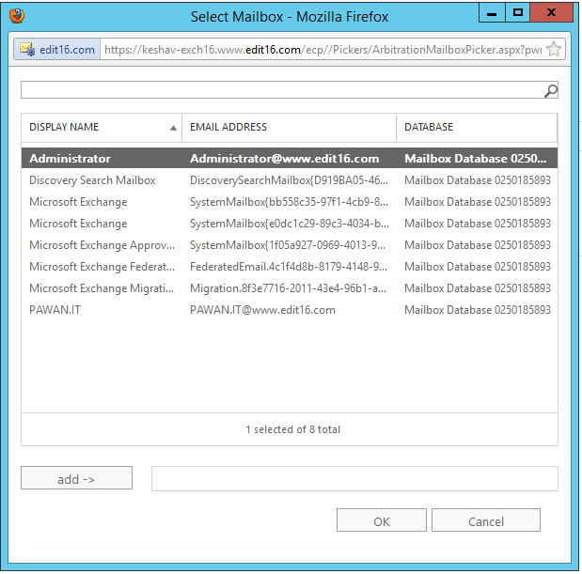The height and width of the screenshot is (574, 582).
Task: Click SystemMailbox{1f05a927 email cell
Action: pyautogui.click(x=288, y=245)
